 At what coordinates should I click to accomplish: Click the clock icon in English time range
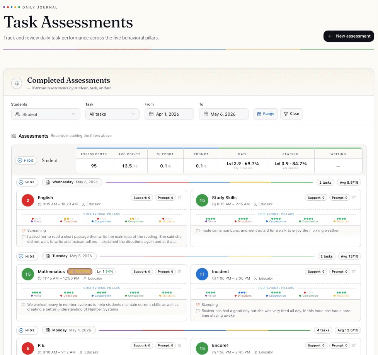point(39,204)
